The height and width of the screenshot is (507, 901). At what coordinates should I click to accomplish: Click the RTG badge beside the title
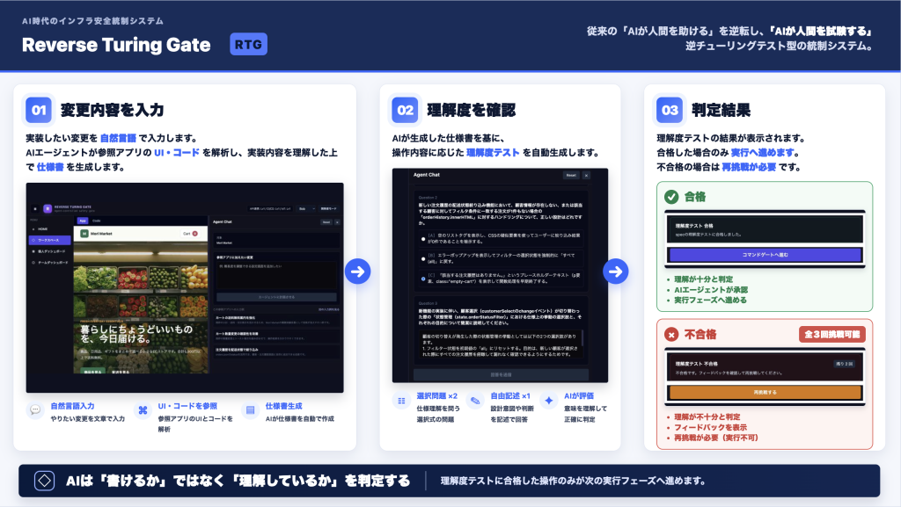point(248,44)
